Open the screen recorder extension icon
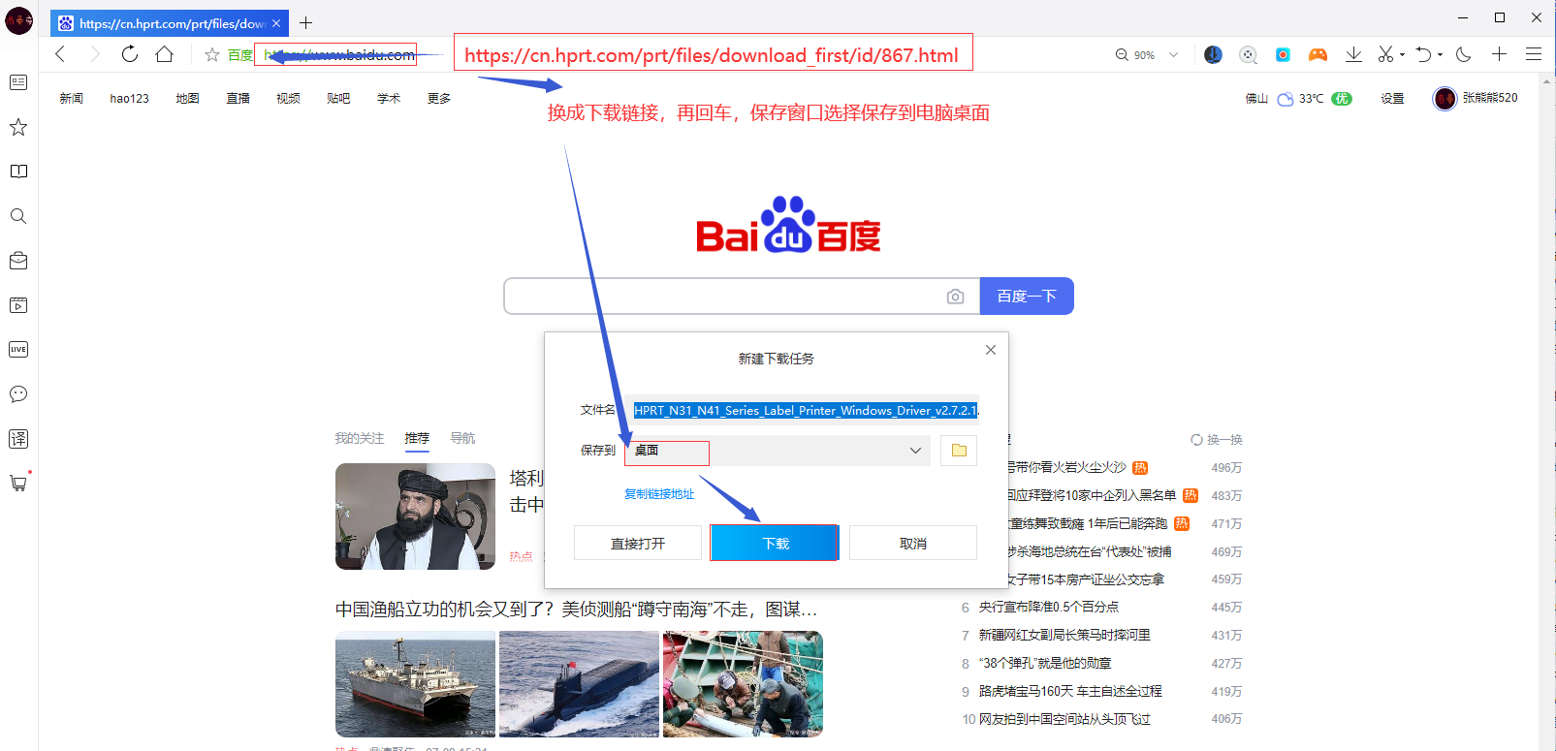The height and width of the screenshot is (751, 1556). (x=1283, y=54)
